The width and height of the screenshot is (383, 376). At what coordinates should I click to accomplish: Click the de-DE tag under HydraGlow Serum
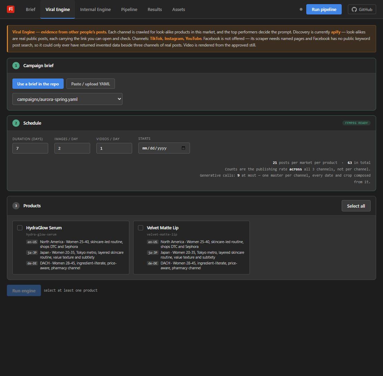(x=32, y=263)
